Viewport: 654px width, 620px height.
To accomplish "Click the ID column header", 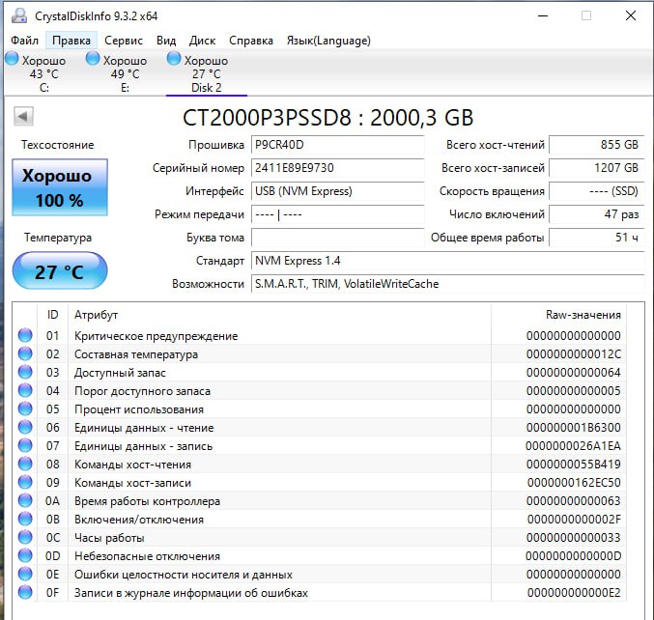I will click(52, 315).
